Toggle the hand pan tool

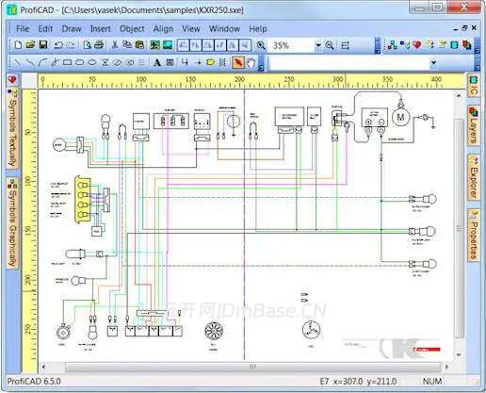(x=251, y=62)
